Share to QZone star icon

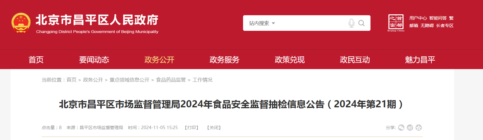click(x=419, y=128)
